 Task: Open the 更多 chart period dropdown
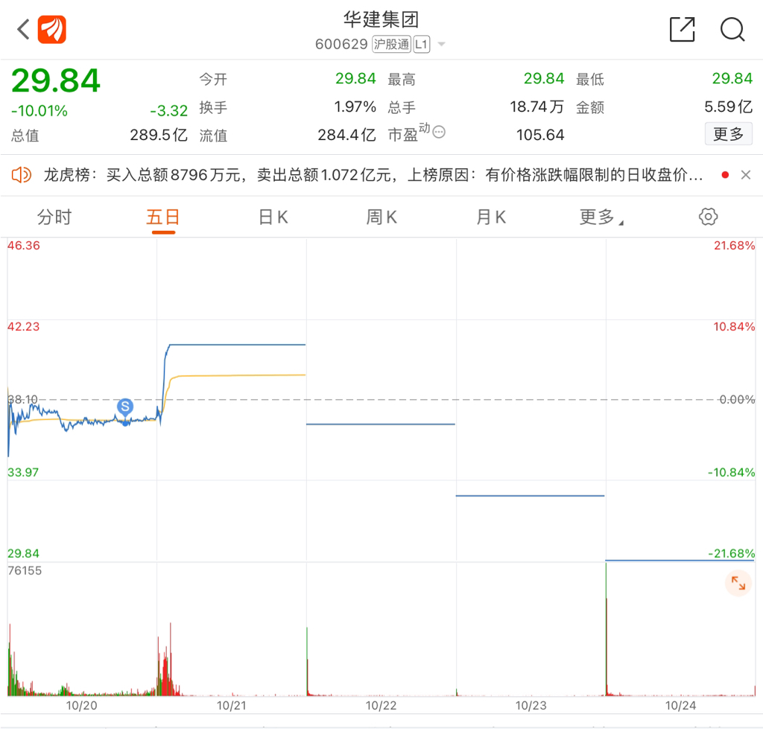(601, 217)
